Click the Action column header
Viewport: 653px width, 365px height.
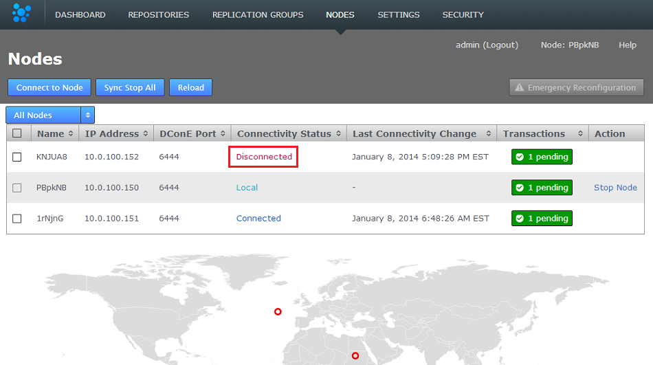(610, 134)
